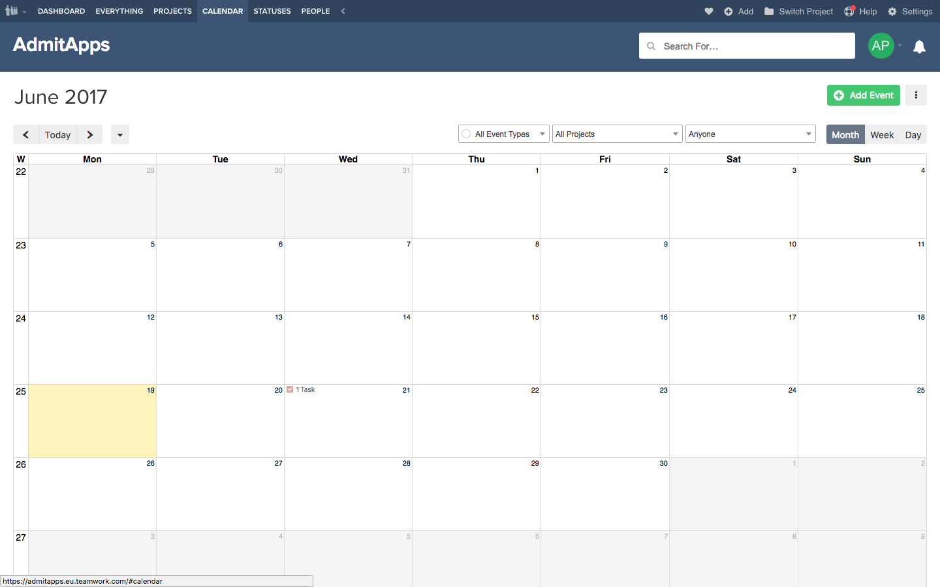Click the Fri column header

click(x=605, y=159)
